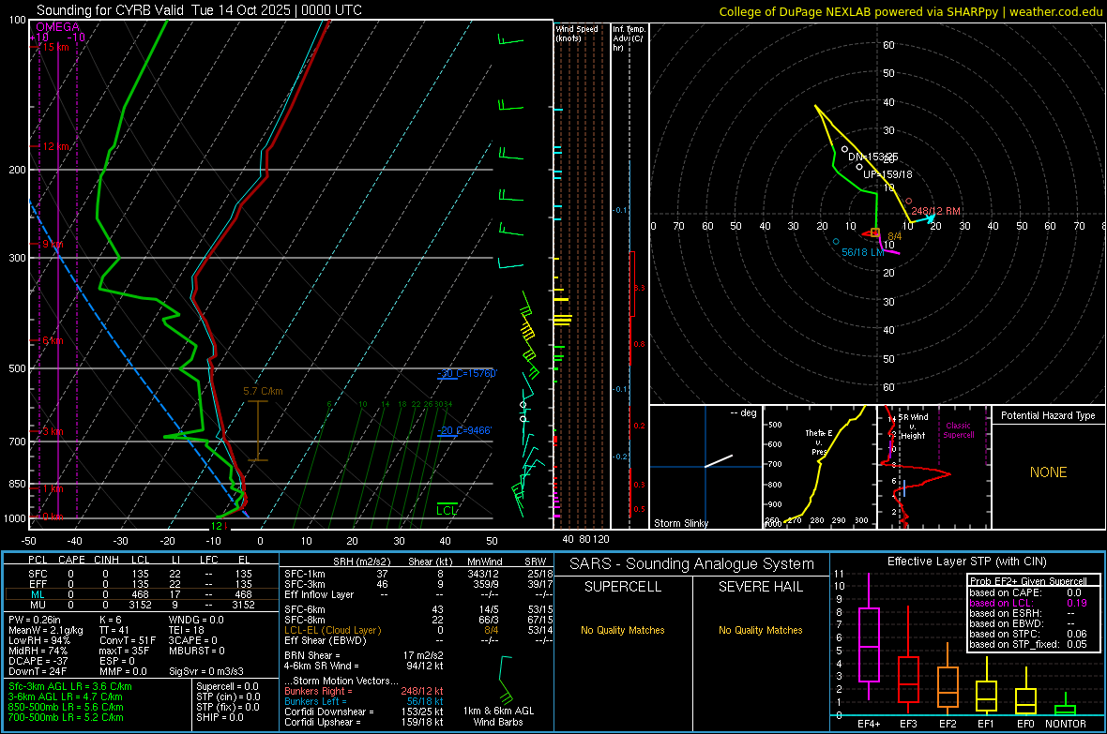Select the magenta 'based on LCL:' row

click(x=1028, y=603)
